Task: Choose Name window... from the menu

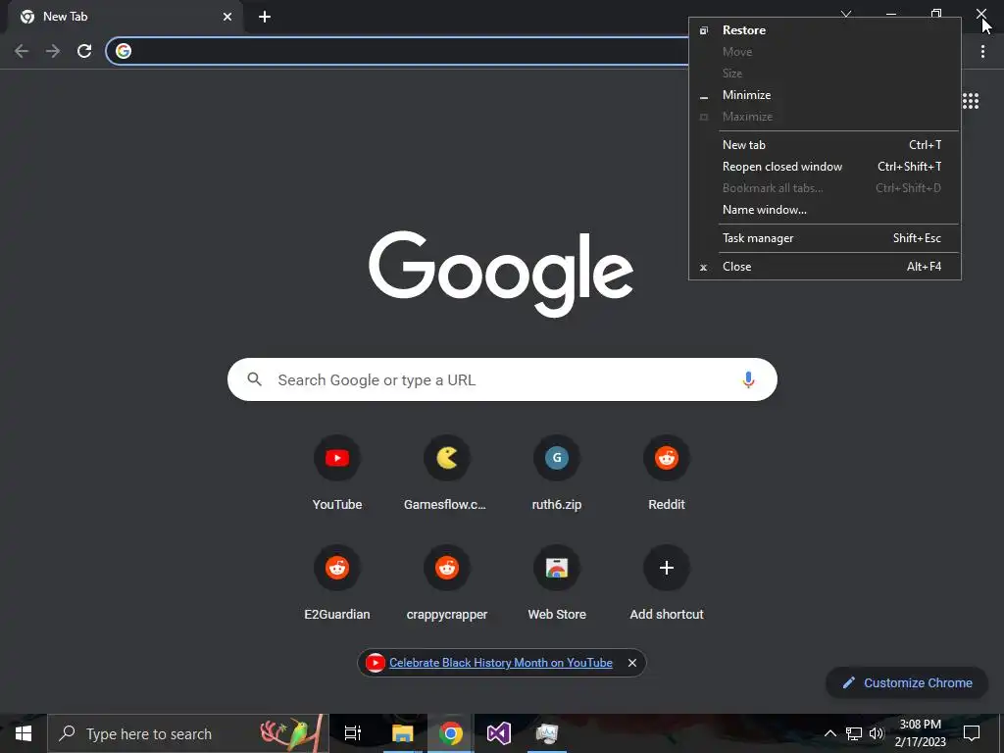Action: pos(825,210)
